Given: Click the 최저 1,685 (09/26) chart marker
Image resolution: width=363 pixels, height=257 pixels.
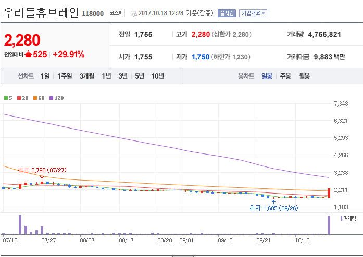Looking at the screenshot, I should click(273, 208).
